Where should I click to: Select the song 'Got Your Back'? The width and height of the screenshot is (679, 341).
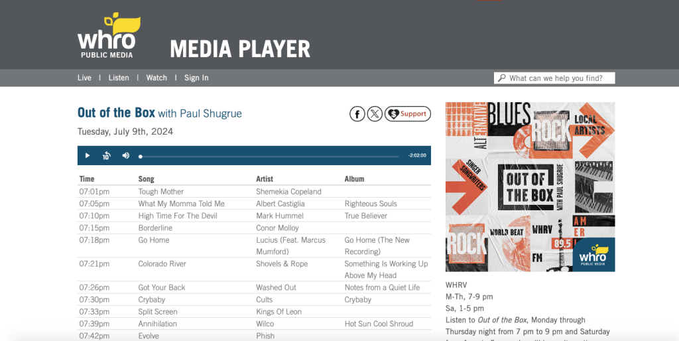pos(162,287)
